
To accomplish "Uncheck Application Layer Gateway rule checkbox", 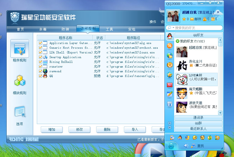I will 40,43.
